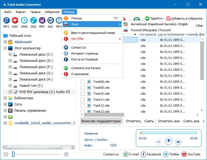Click the Track08.cda file icon
The width and height of the screenshot is (207, 160).
coord(89,82)
